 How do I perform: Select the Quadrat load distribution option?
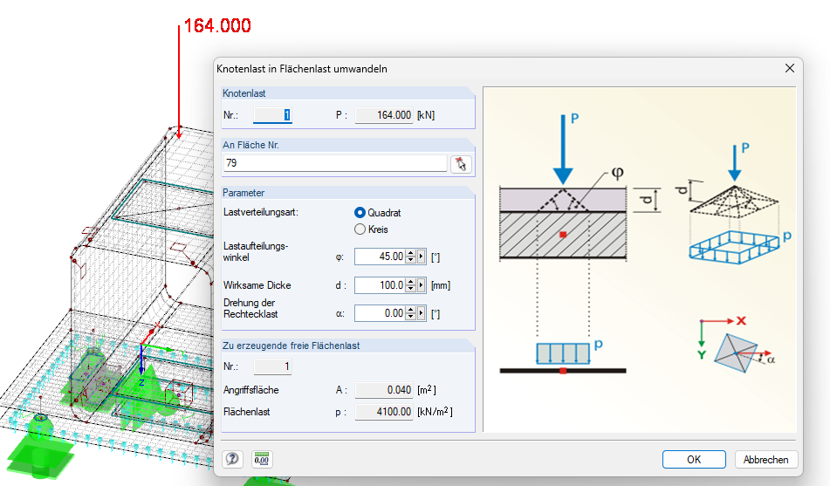coord(360,212)
